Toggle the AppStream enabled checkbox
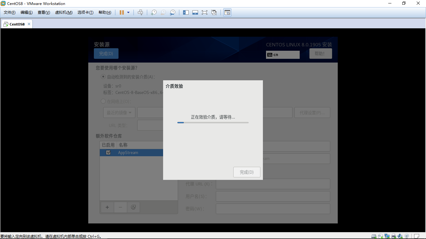426x239 pixels. click(x=108, y=152)
